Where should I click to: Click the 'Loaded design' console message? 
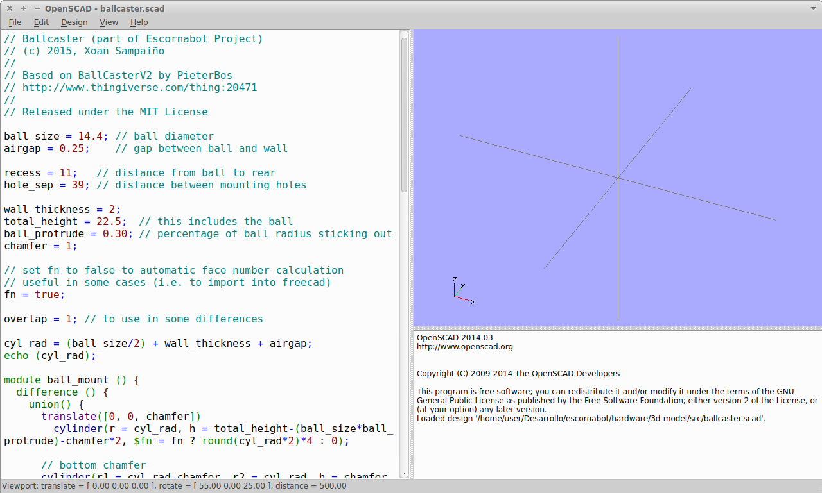591,419
